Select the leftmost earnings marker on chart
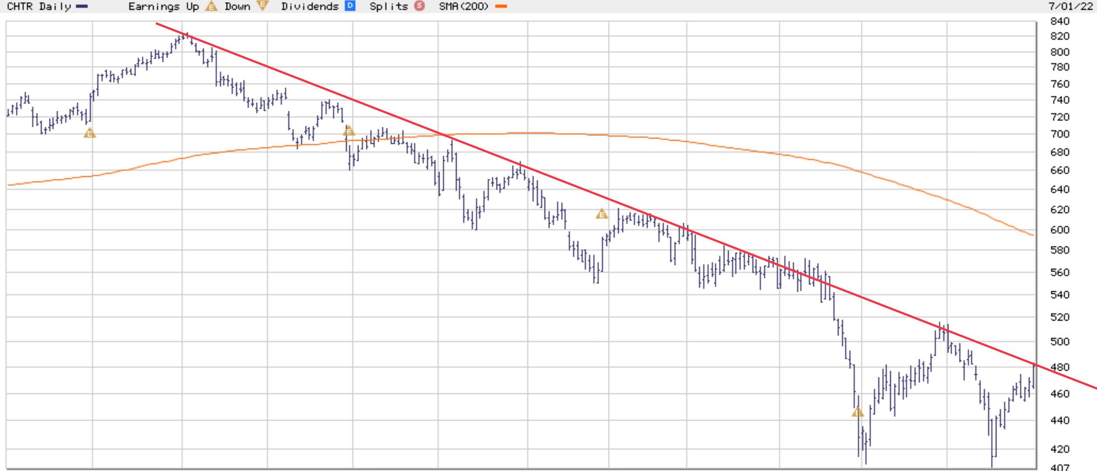Image resolution: width=1097 pixels, height=471 pixels. click(89, 133)
